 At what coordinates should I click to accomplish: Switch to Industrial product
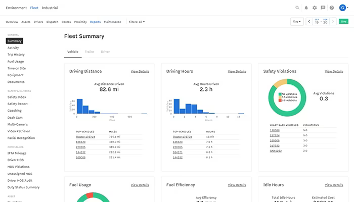(x=50, y=8)
